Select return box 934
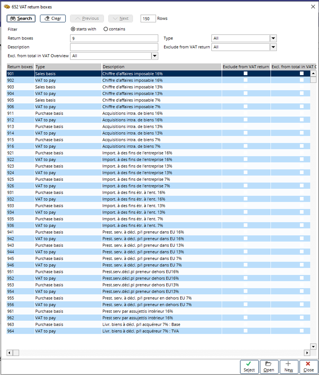 pos(158,212)
